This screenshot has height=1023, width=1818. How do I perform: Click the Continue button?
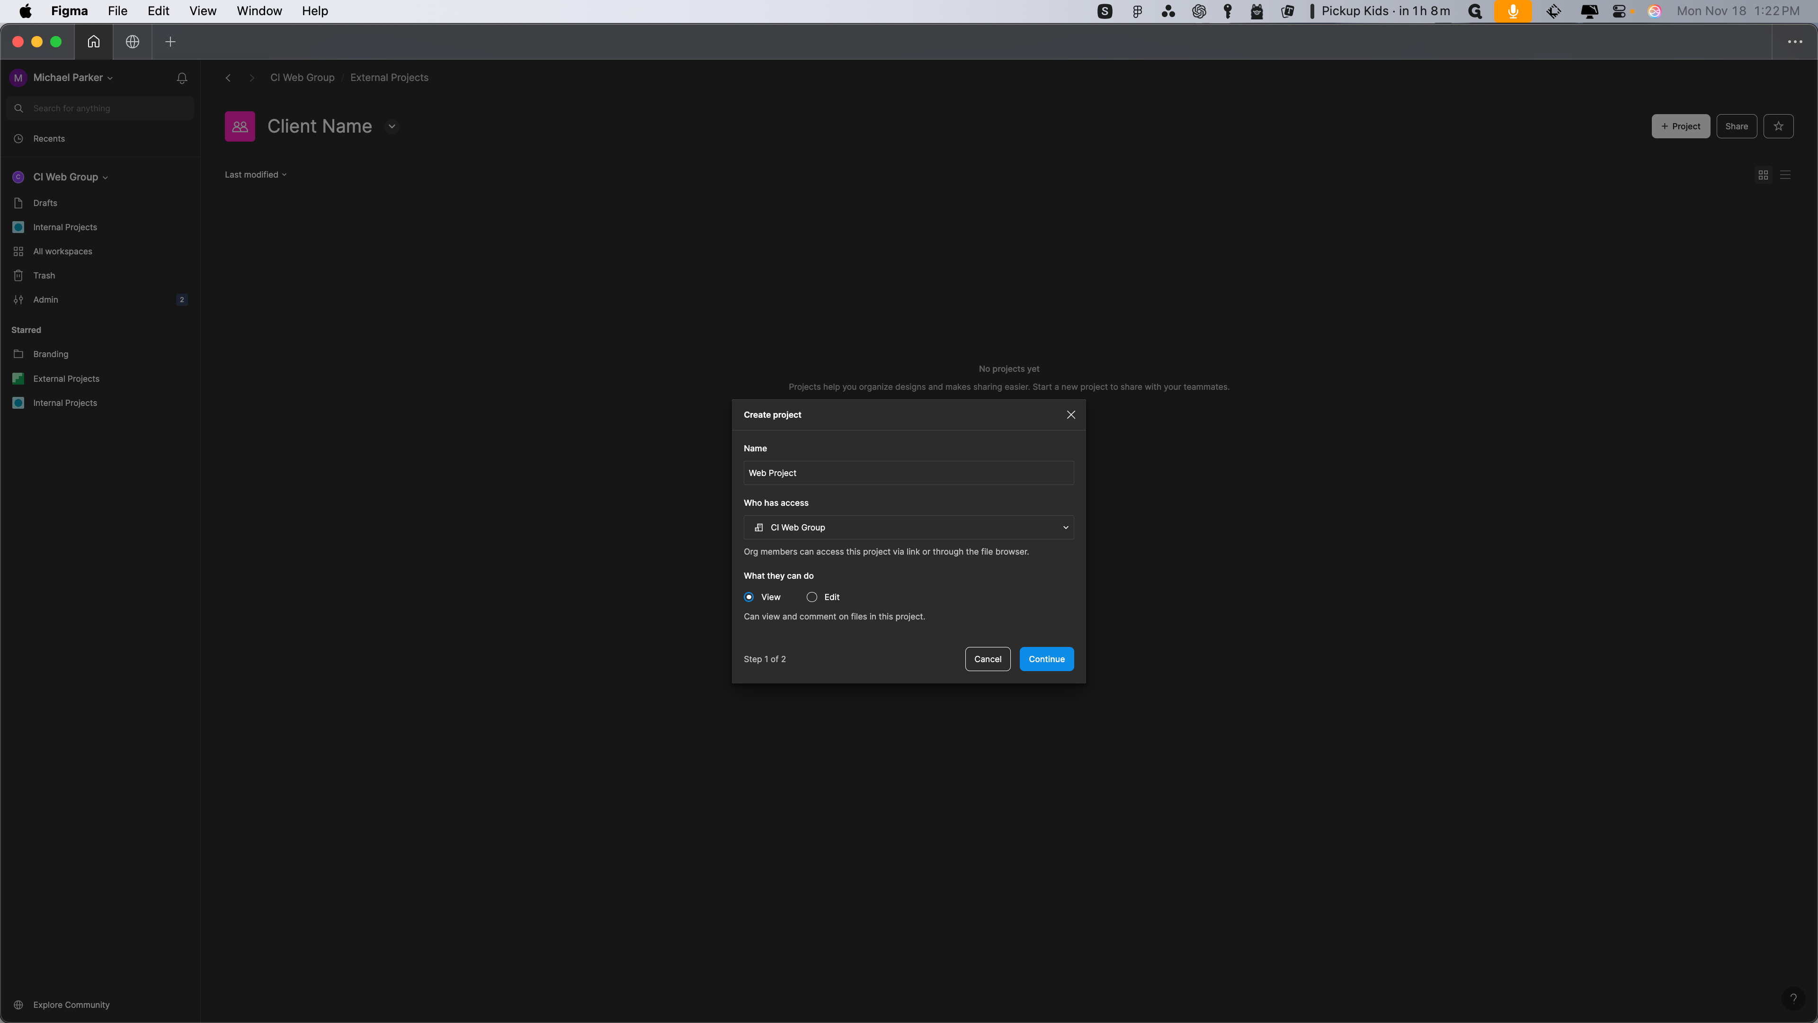click(1046, 659)
